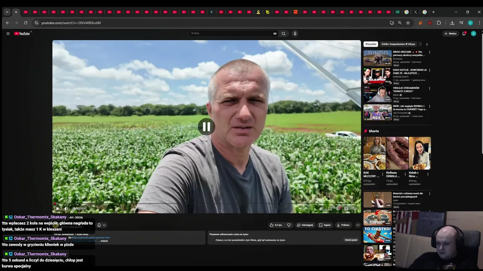The height and width of the screenshot is (271, 483).
Task: Open video player settings gear
Action: [x=338, y=209]
